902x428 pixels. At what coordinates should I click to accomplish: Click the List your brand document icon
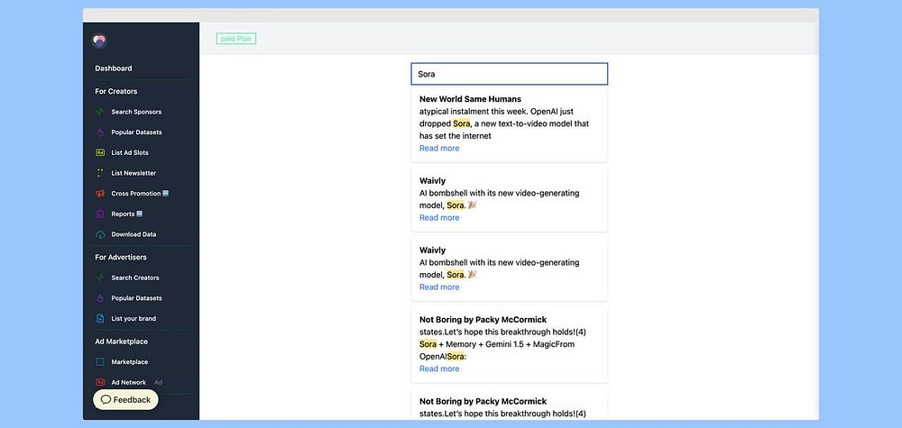(100, 318)
